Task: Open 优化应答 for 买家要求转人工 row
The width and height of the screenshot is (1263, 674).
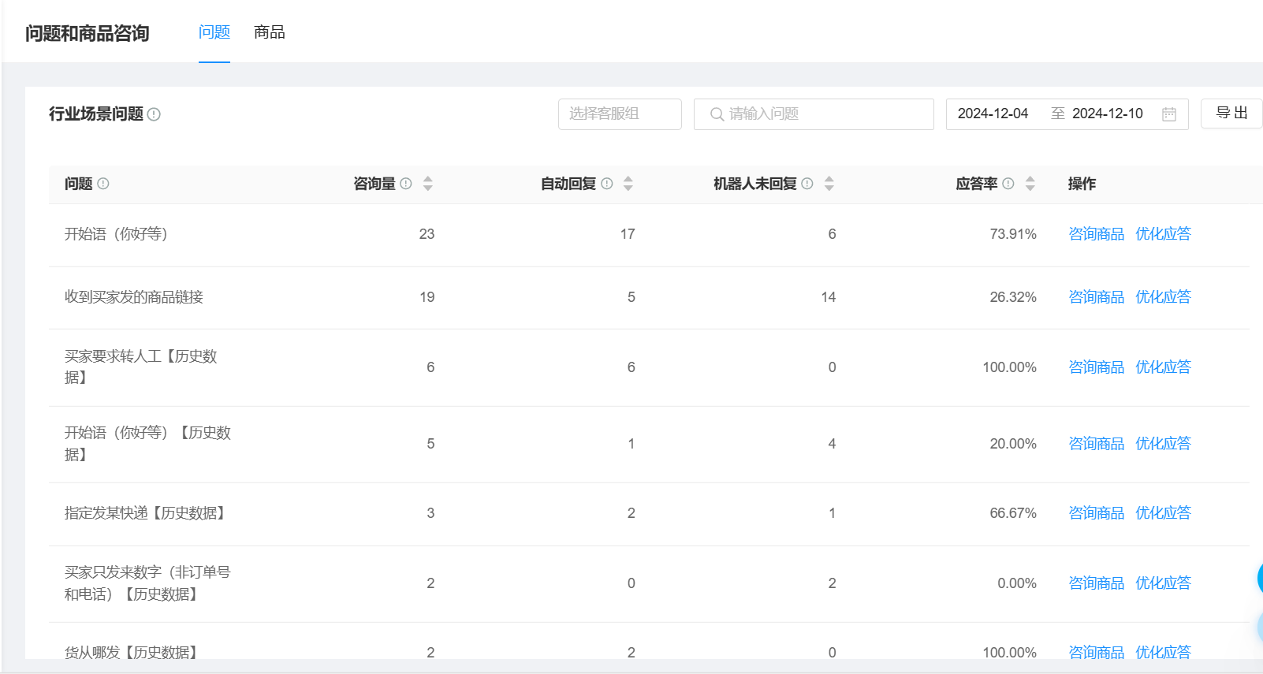Action: (1163, 367)
